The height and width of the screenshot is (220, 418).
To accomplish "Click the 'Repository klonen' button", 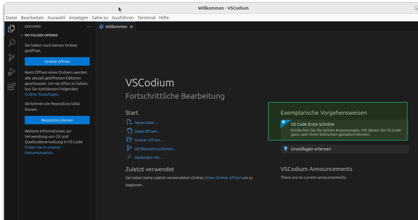I will [x=57, y=120].
